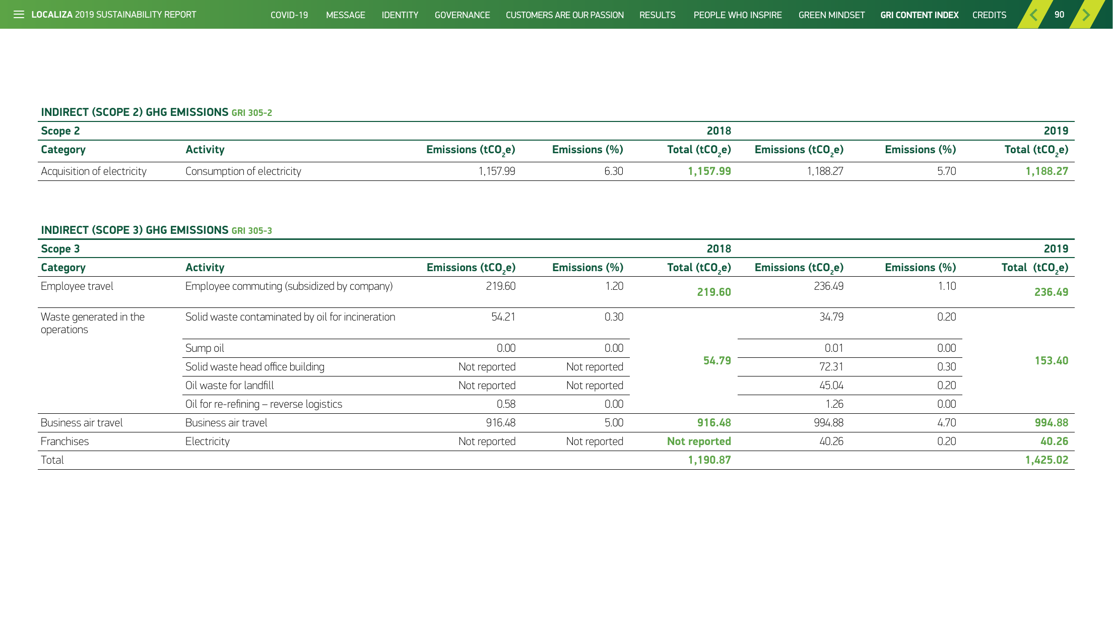Open the IDENTITY section
1113x630 pixels.
[x=400, y=15]
